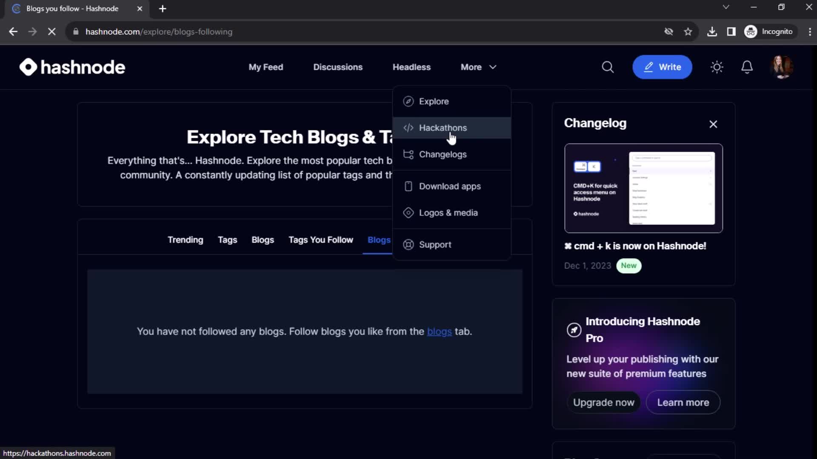Expand the More navigation dropdown
The height and width of the screenshot is (459, 817).
point(477,67)
